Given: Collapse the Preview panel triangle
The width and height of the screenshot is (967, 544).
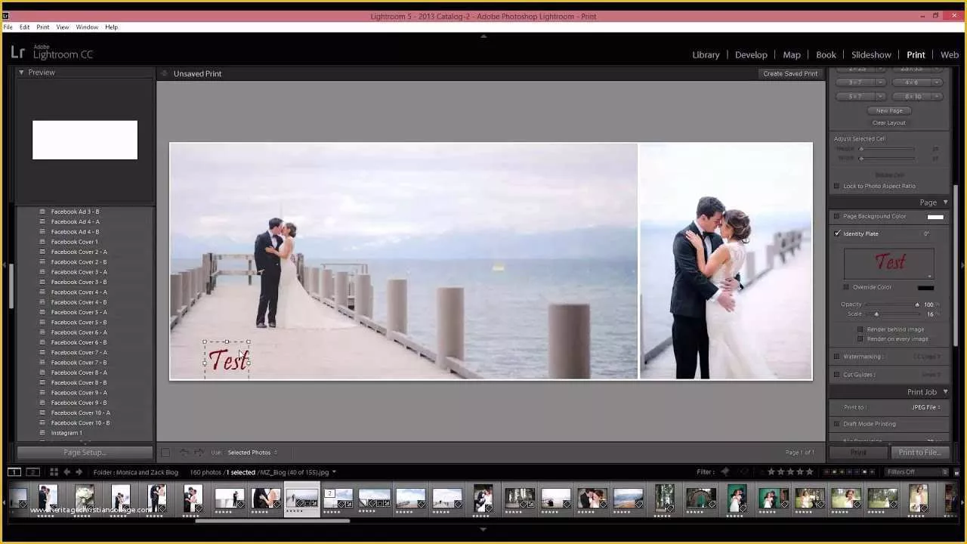Looking at the screenshot, I should click(x=21, y=73).
